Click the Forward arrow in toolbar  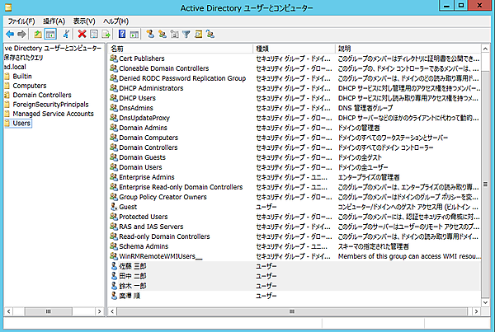[x=21, y=34]
